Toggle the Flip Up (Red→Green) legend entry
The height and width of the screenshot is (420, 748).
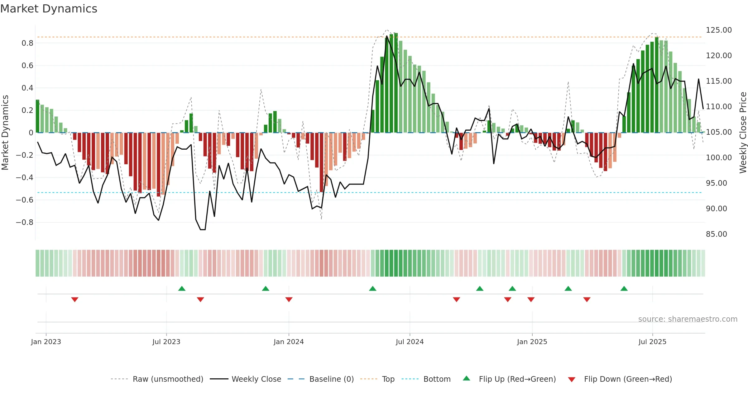(x=509, y=379)
